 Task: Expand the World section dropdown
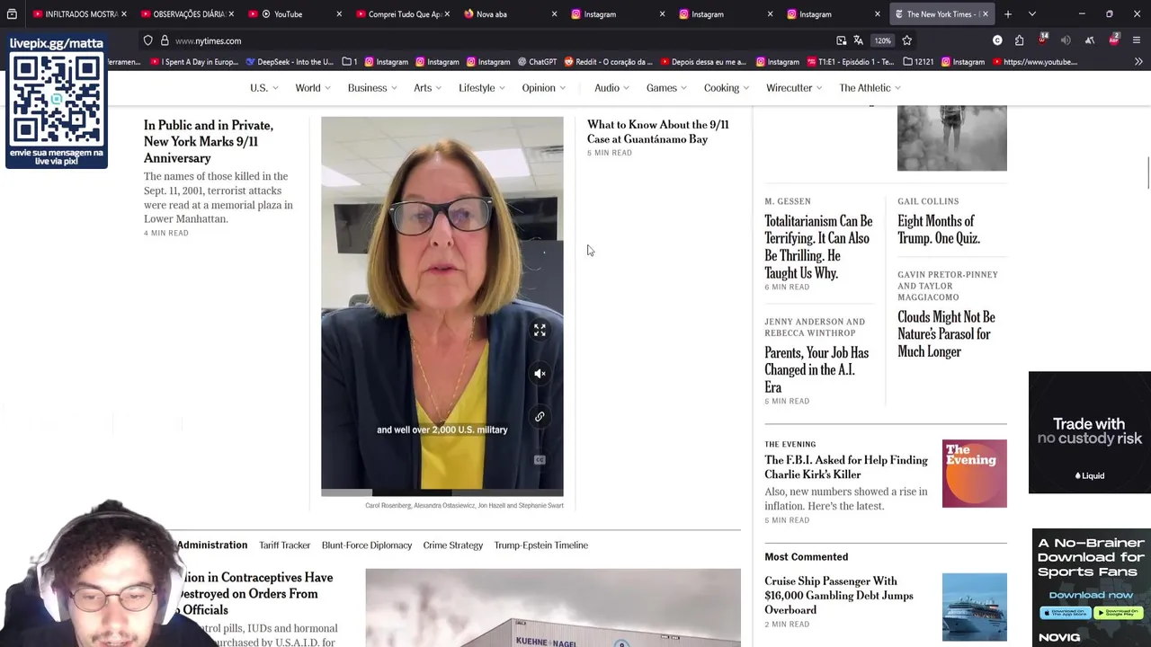(313, 88)
